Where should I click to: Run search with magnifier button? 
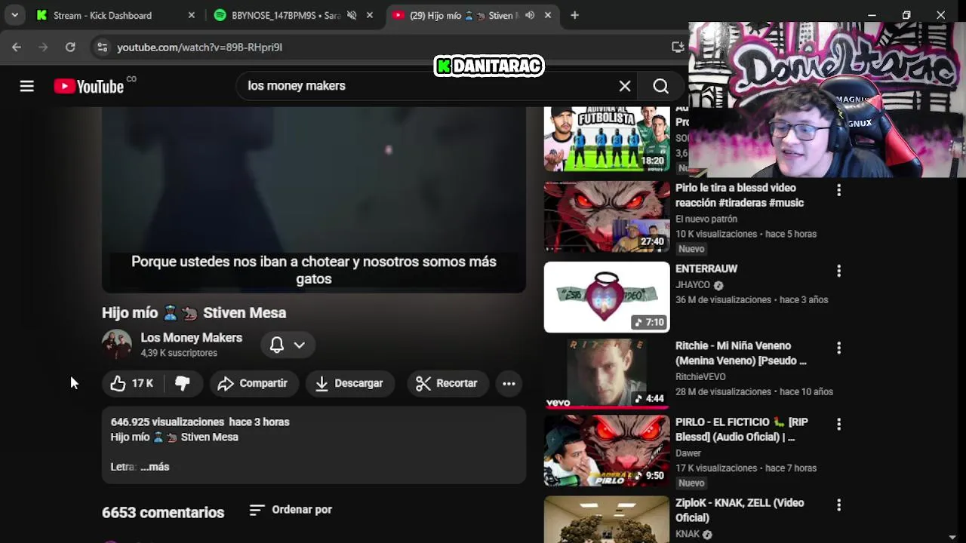pyautogui.click(x=661, y=86)
